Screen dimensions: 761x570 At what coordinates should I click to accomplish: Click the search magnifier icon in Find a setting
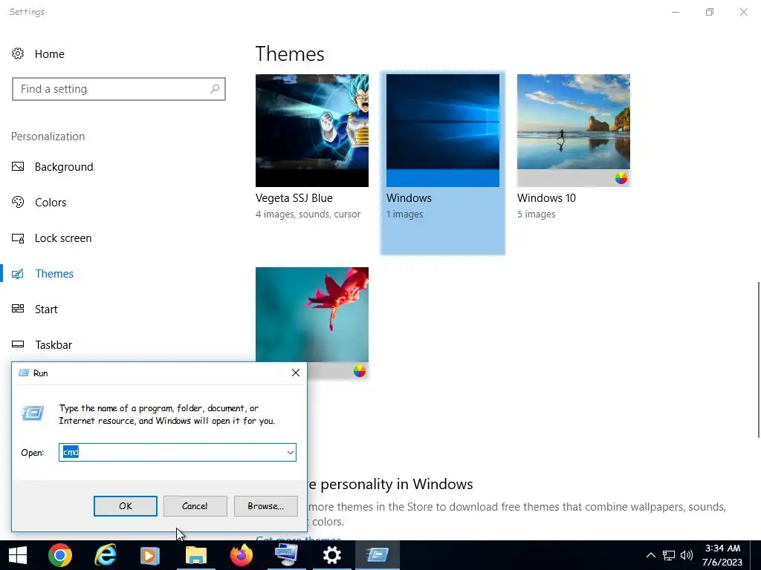click(215, 89)
